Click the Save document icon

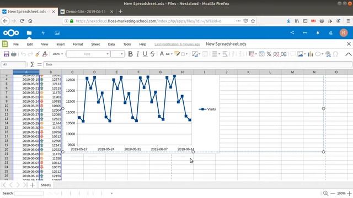click(x=6, y=54)
